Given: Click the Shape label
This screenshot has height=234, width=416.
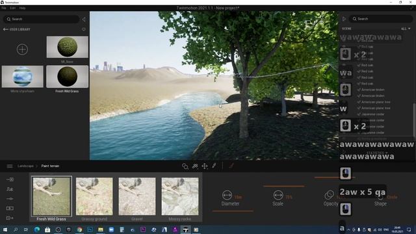Looking at the screenshot, I should coord(380,203).
